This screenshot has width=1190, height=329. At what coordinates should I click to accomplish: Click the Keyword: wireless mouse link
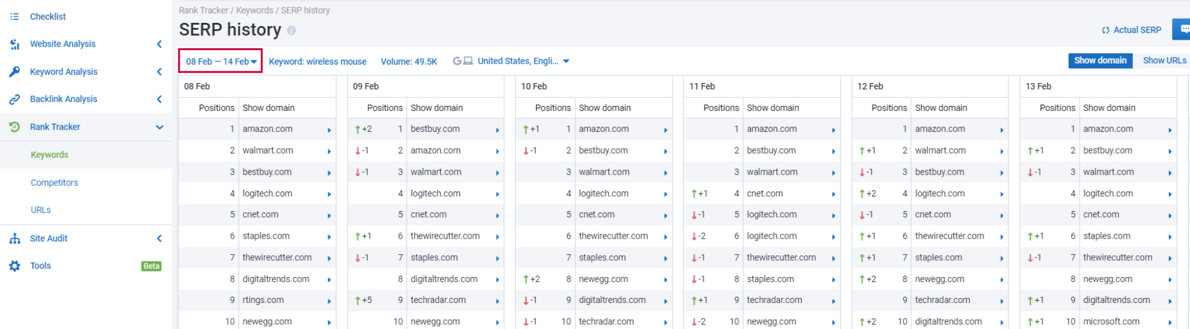pyautogui.click(x=317, y=62)
